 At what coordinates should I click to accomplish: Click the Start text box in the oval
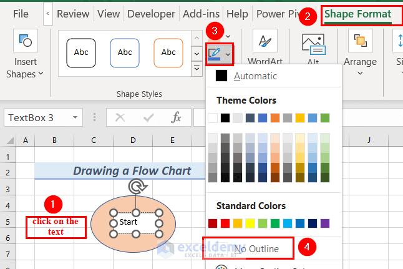point(136,223)
